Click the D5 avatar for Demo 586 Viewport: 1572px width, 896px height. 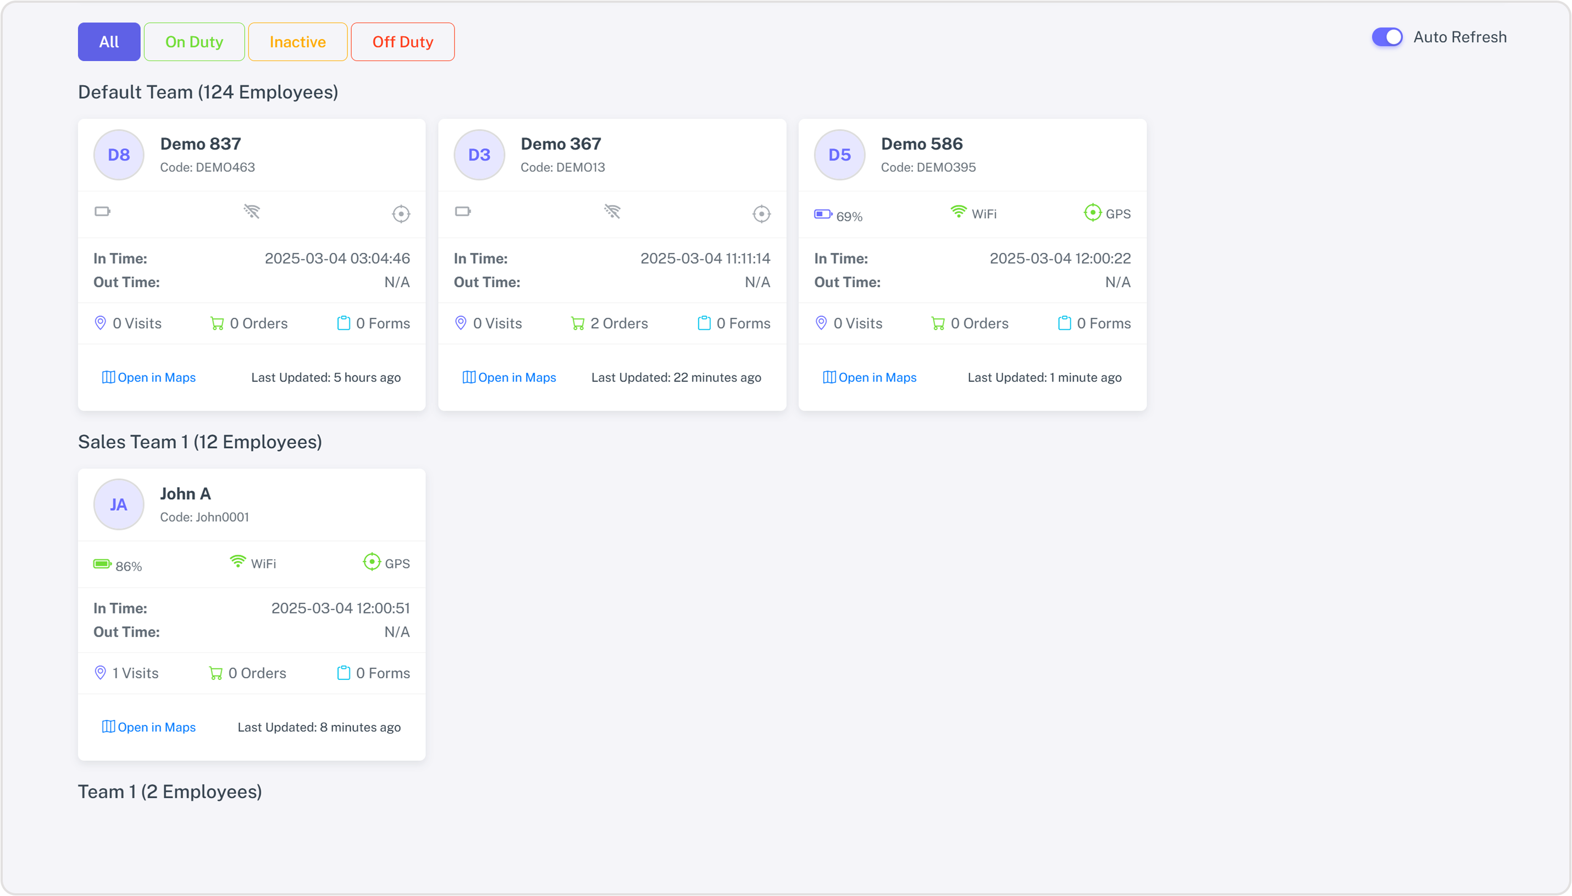[840, 154]
